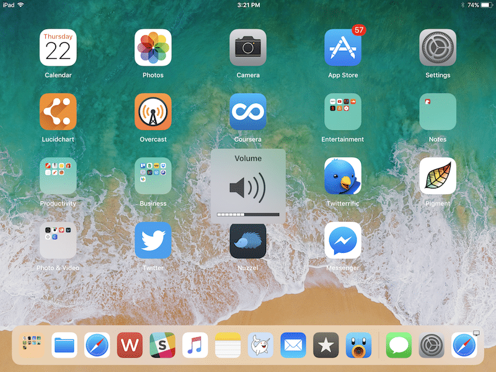Open Slack from the dock

click(162, 345)
